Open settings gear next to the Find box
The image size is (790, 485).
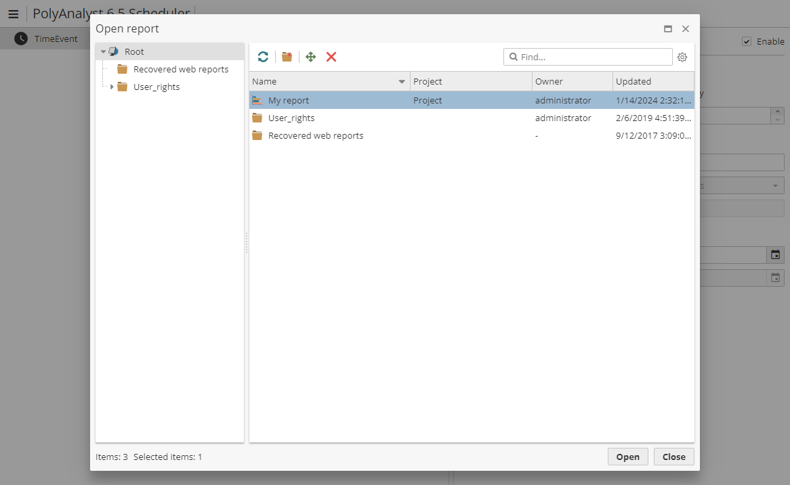(x=682, y=57)
